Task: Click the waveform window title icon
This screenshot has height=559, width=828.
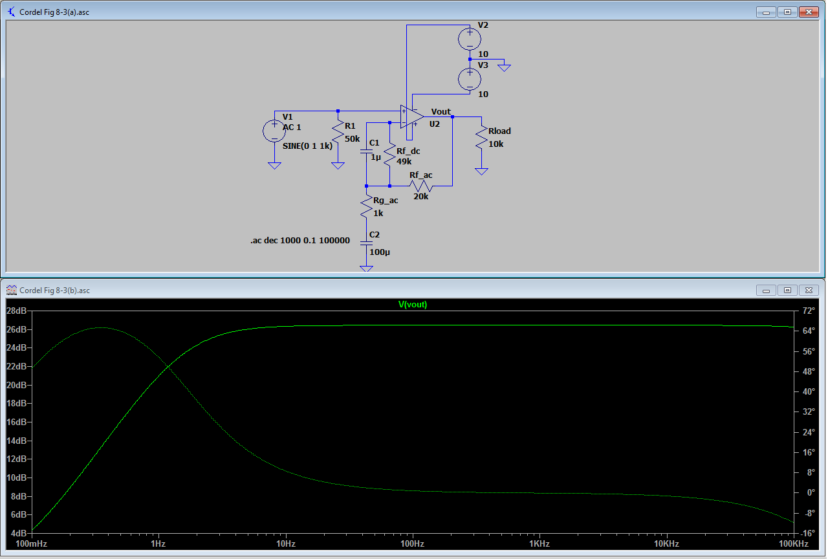Action: pos(12,290)
